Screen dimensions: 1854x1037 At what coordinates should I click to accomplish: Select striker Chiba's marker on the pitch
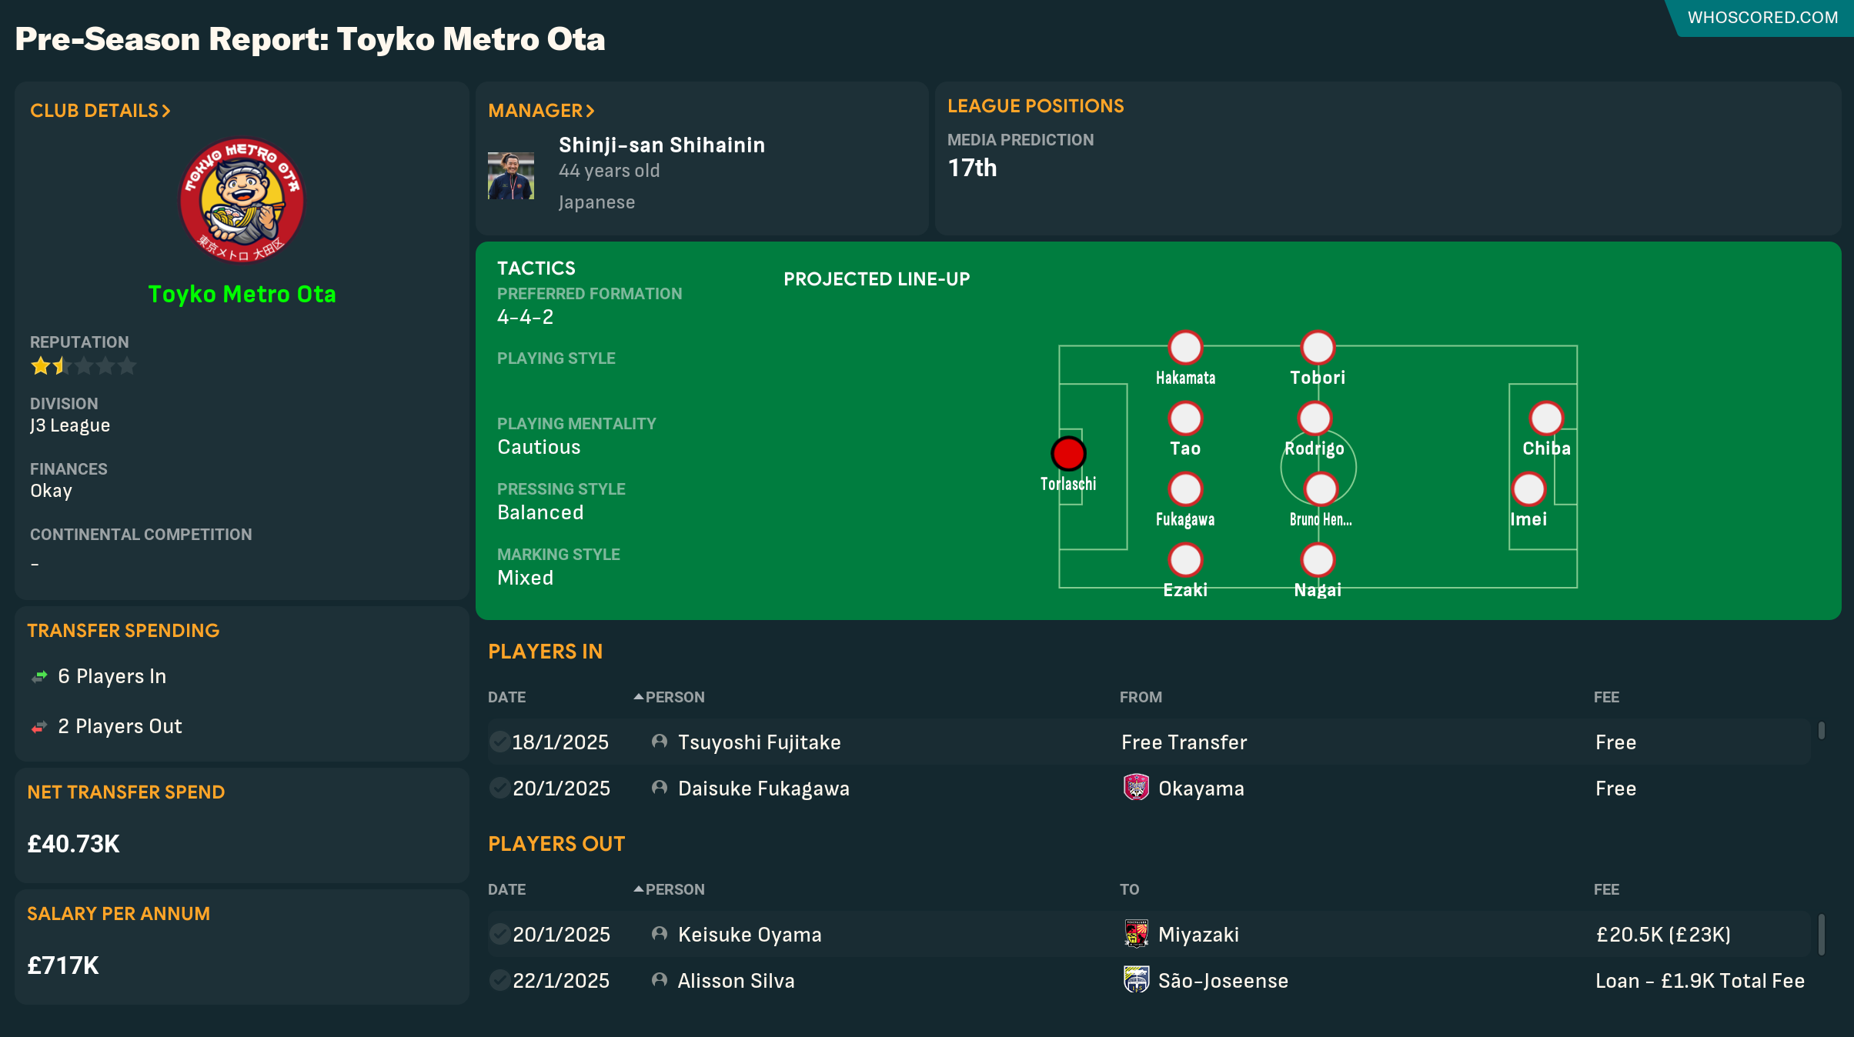tap(1546, 418)
